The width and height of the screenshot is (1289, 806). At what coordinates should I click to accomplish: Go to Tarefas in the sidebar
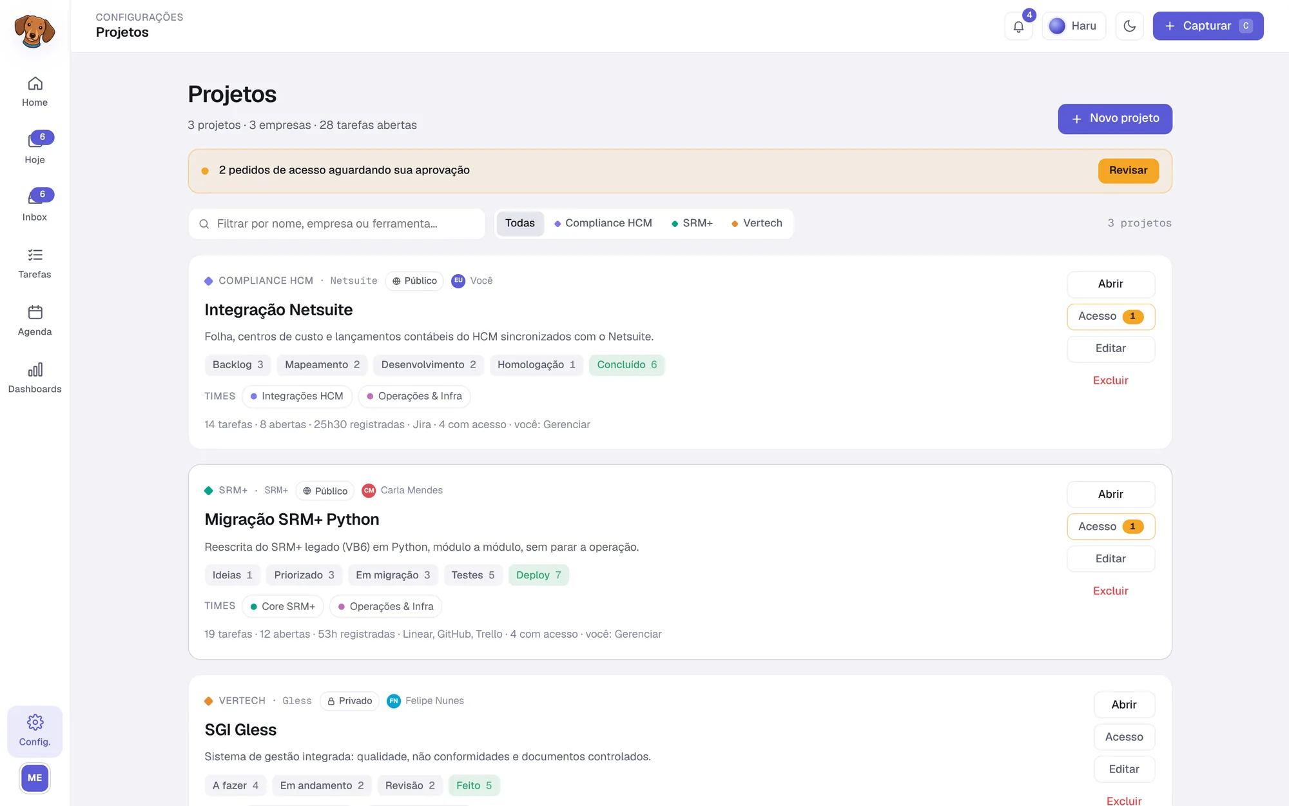[x=35, y=264]
